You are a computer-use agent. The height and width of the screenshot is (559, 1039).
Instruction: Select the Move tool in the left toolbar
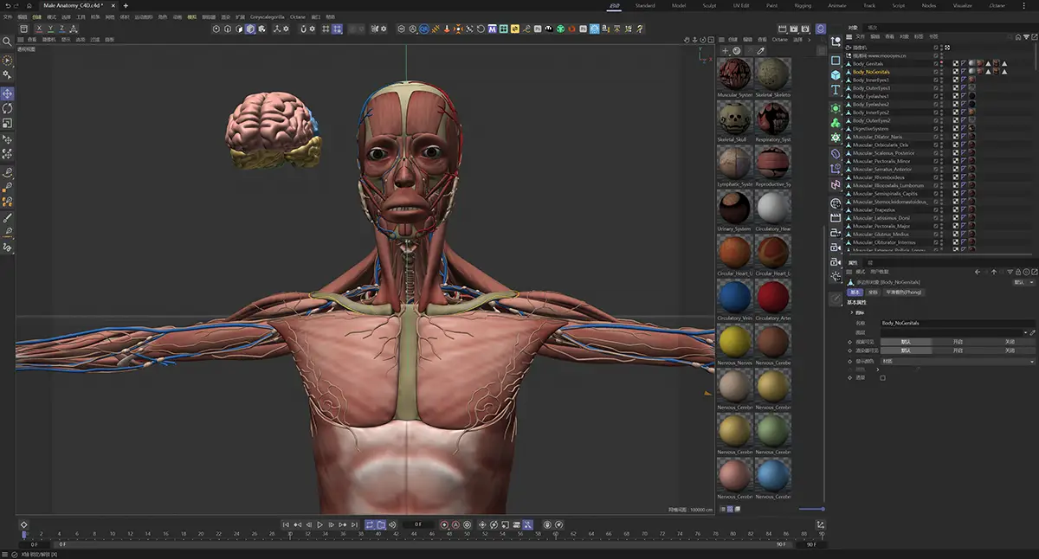point(7,93)
